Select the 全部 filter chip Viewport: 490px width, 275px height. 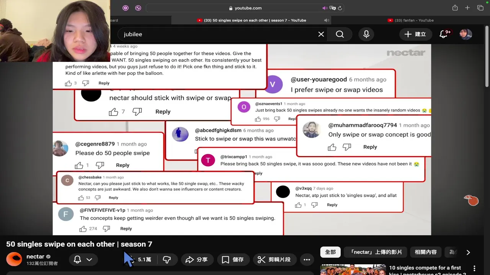coord(330,252)
